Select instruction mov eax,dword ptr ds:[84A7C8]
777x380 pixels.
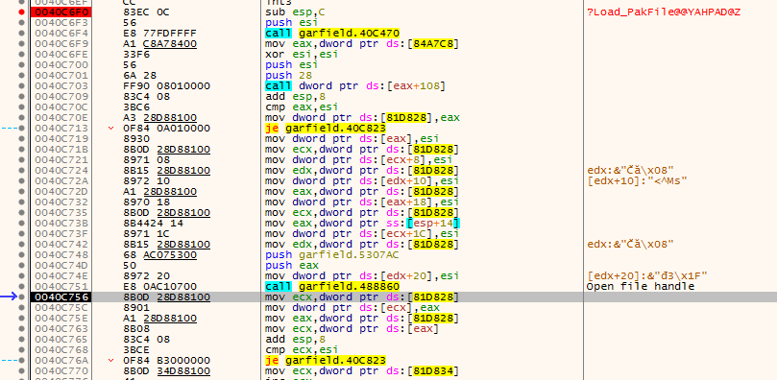[362, 43]
